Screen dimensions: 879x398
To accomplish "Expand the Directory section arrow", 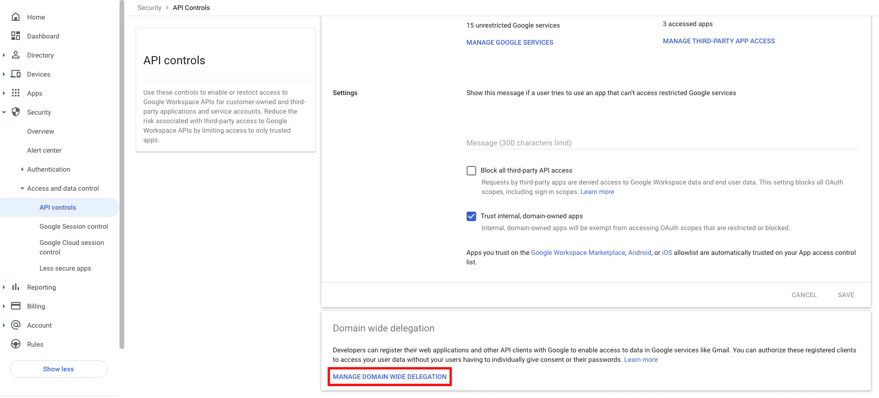I will [x=4, y=55].
